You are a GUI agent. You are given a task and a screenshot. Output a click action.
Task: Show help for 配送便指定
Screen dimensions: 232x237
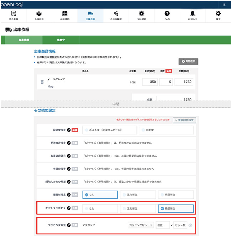click(x=69, y=130)
